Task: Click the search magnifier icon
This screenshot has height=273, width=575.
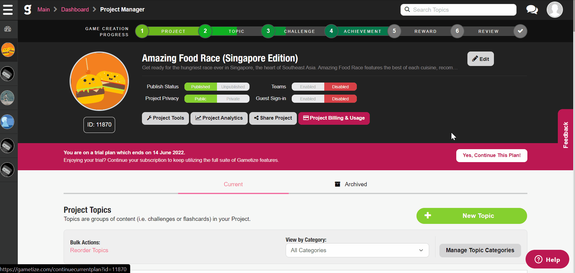Action: click(x=407, y=9)
